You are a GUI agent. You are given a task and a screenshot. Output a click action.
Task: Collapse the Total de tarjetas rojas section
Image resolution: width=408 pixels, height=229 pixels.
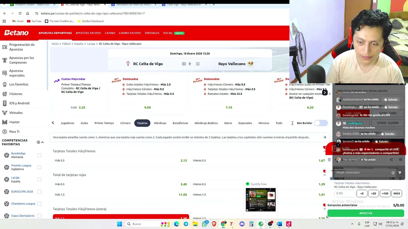(324, 175)
